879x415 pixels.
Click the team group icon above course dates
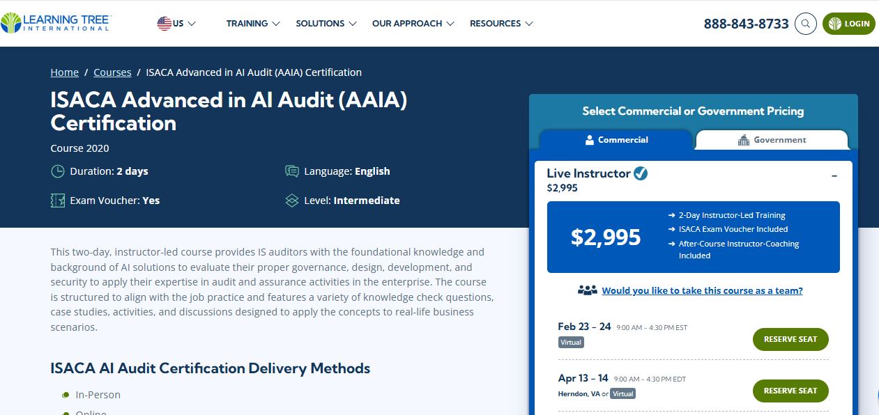coord(588,290)
